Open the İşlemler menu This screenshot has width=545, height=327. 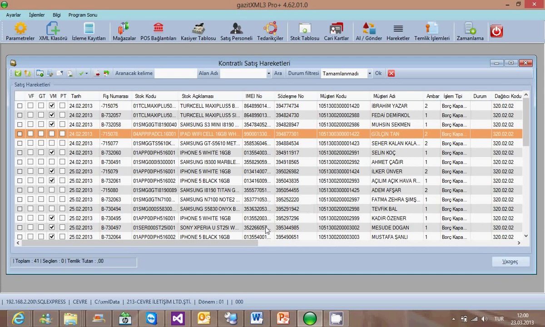pyautogui.click(x=37, y=15)
